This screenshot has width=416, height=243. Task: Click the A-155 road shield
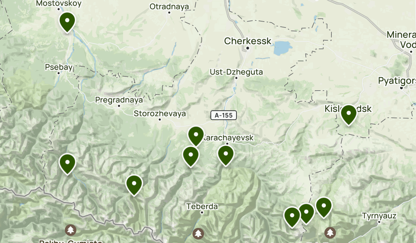click(224, 115)
